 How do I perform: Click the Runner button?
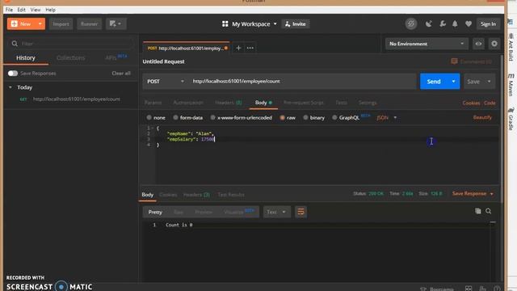pyautogui.click(x=89, y=23)
